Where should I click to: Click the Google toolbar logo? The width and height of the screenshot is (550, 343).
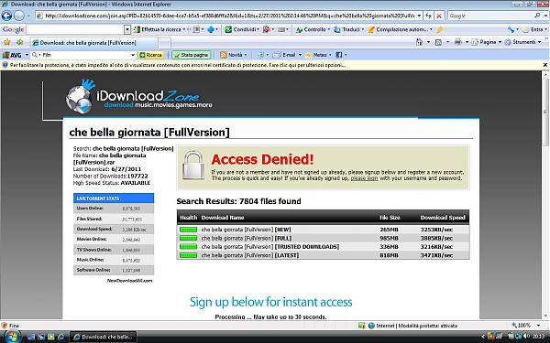coord(14,30)
